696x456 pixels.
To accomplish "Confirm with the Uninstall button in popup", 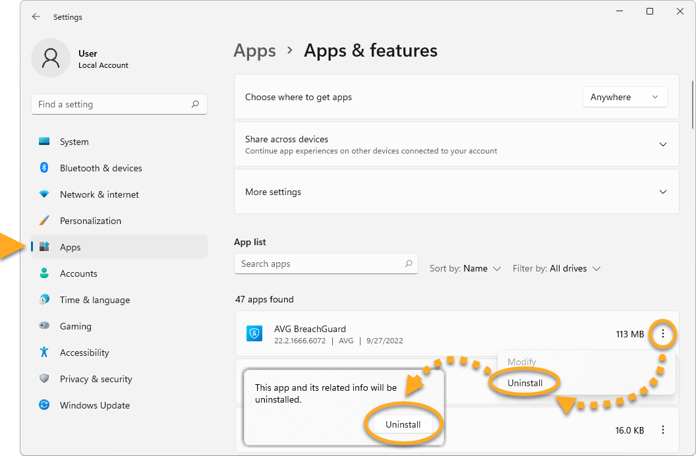I will (x=403, y=424).
